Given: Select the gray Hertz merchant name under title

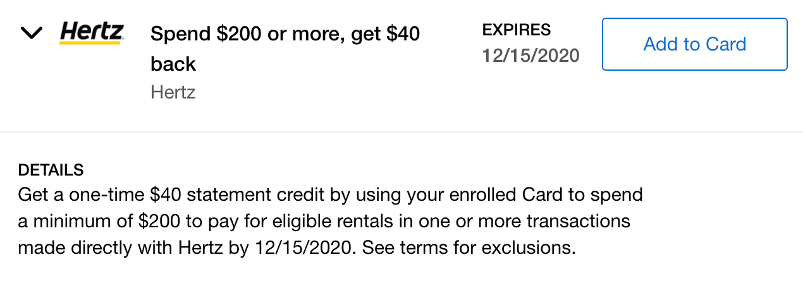Looking at the screenshot, I should tap(173, 92).
